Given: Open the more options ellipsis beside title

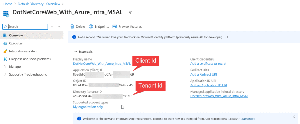Looking at the screenshot, I should [x=138, y=12].
